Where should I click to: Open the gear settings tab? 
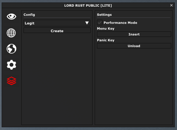click(x=11, y=65)
